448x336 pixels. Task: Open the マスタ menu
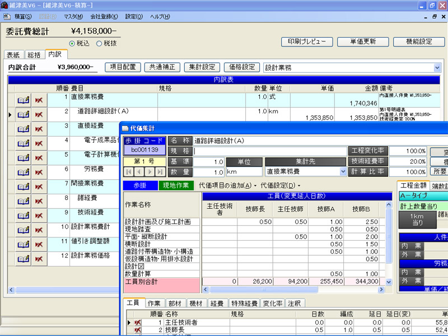(73, 17)
